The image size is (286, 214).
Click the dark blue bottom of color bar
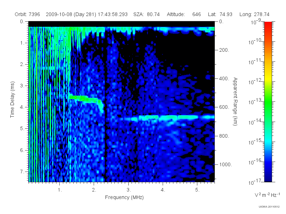pyautogui.click(x=268, y=179)
